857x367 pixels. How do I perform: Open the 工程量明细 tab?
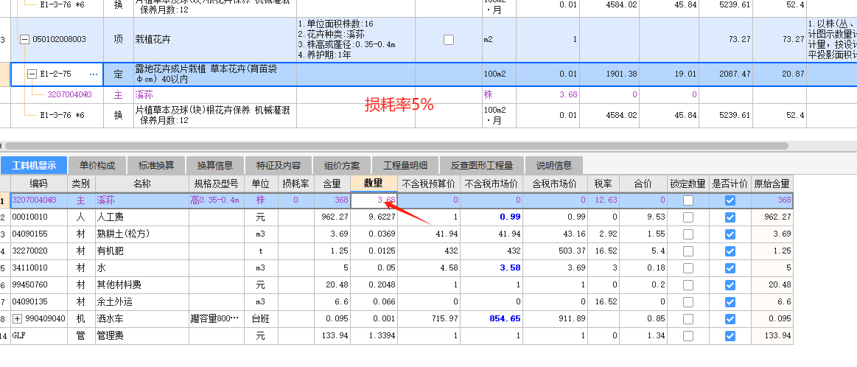[x=405, y=165]
